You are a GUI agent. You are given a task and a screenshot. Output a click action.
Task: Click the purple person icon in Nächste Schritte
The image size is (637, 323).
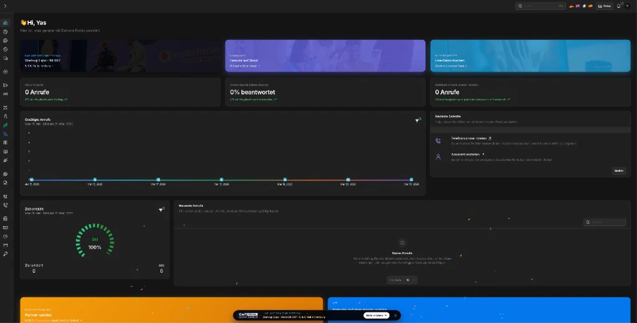click(439, 157)
